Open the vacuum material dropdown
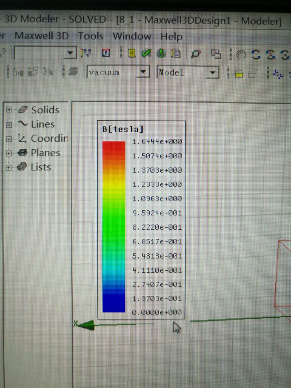 click(143, 72)
